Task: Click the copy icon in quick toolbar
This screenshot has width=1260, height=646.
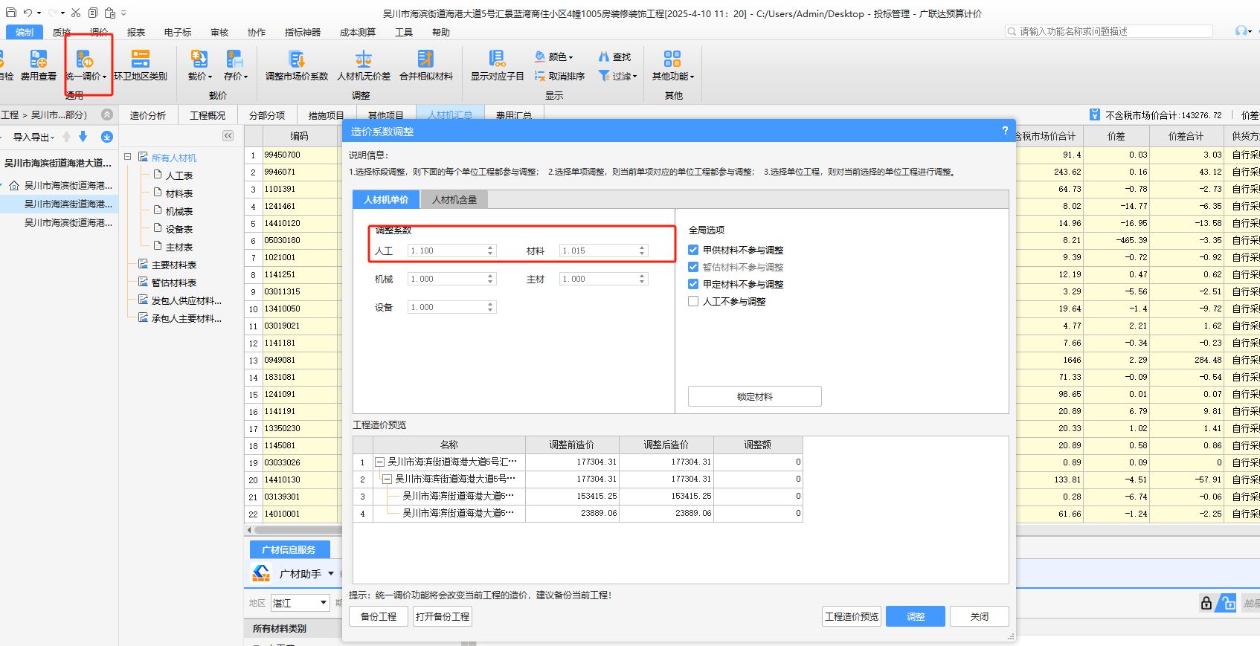Action: tap(93, 13)
